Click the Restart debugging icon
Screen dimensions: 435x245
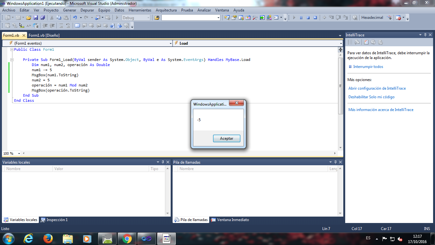point(315,18)
